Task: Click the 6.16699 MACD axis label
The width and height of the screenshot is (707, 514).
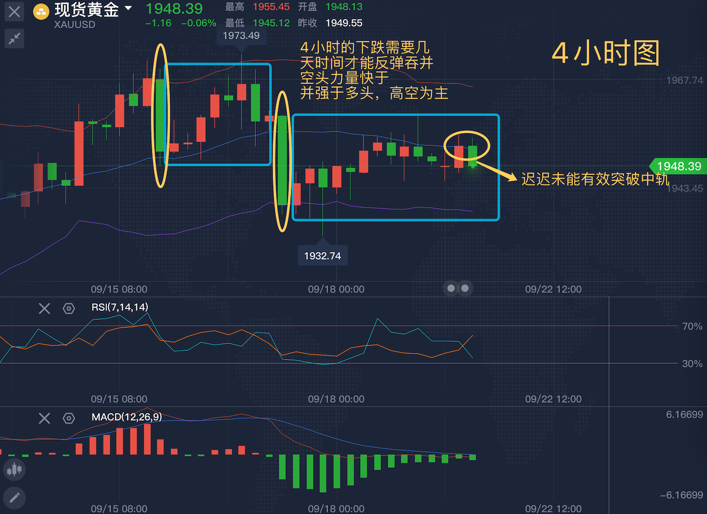Action: (x=685, y=415)
